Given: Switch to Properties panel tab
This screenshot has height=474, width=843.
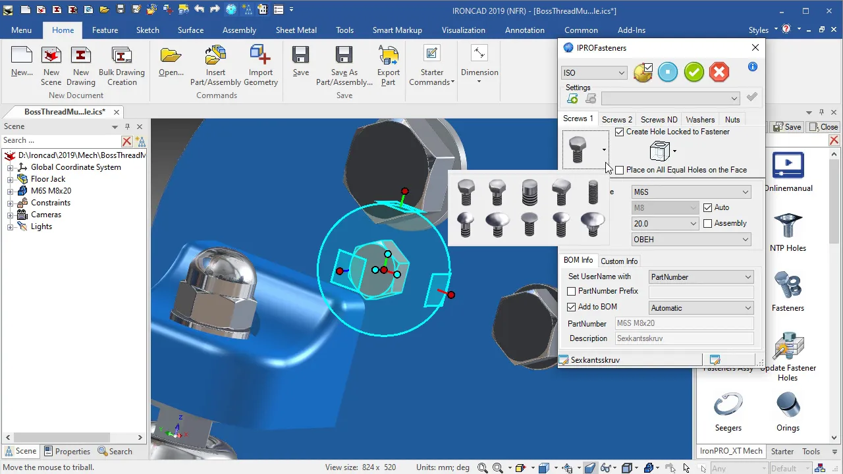Looking at the screenshot, I should pos(67,452).
